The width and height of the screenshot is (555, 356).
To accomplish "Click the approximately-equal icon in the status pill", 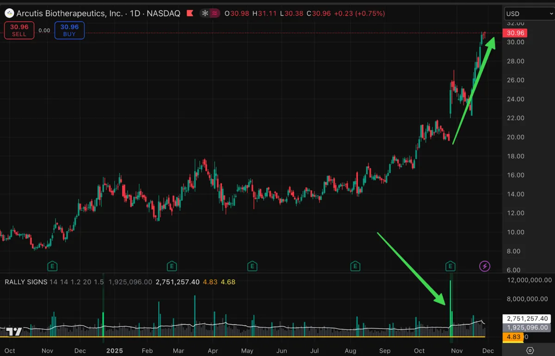I will [x=215, y=13].
